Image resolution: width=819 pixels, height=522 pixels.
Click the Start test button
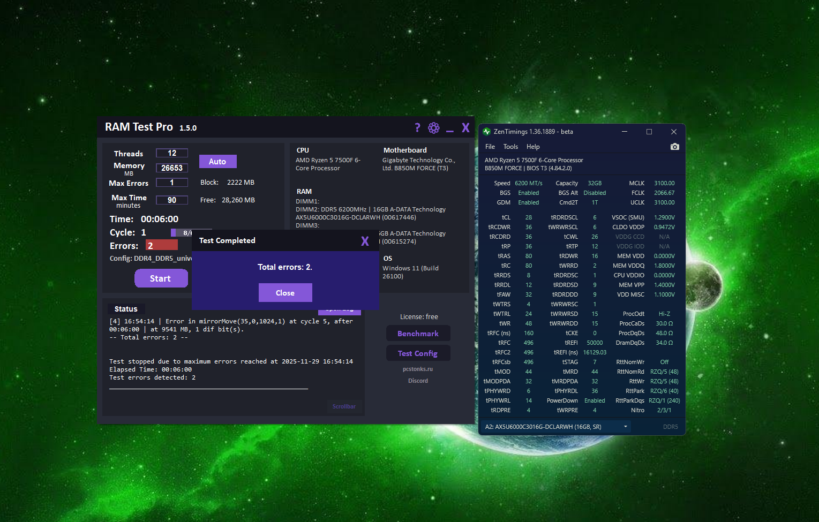161,278
